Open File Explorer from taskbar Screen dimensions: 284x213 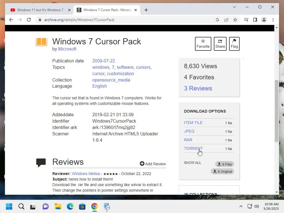(58, 206)
